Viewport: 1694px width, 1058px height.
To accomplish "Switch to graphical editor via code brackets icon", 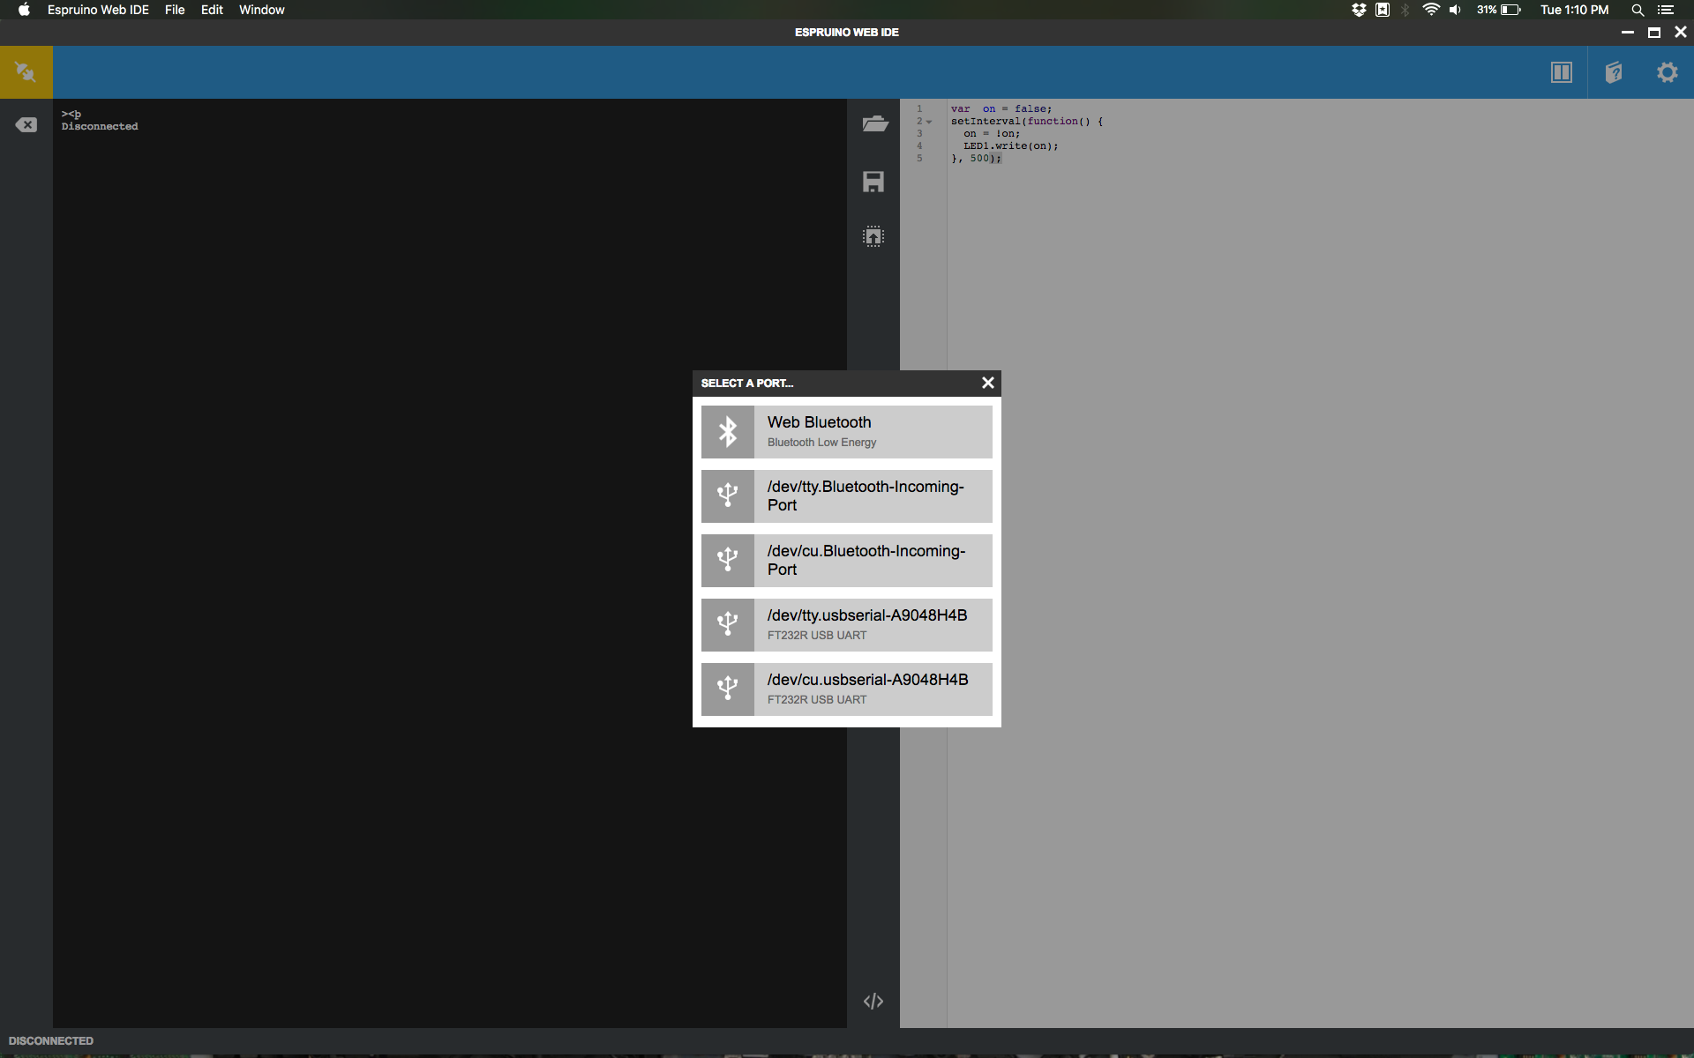I will point(873,1001).
